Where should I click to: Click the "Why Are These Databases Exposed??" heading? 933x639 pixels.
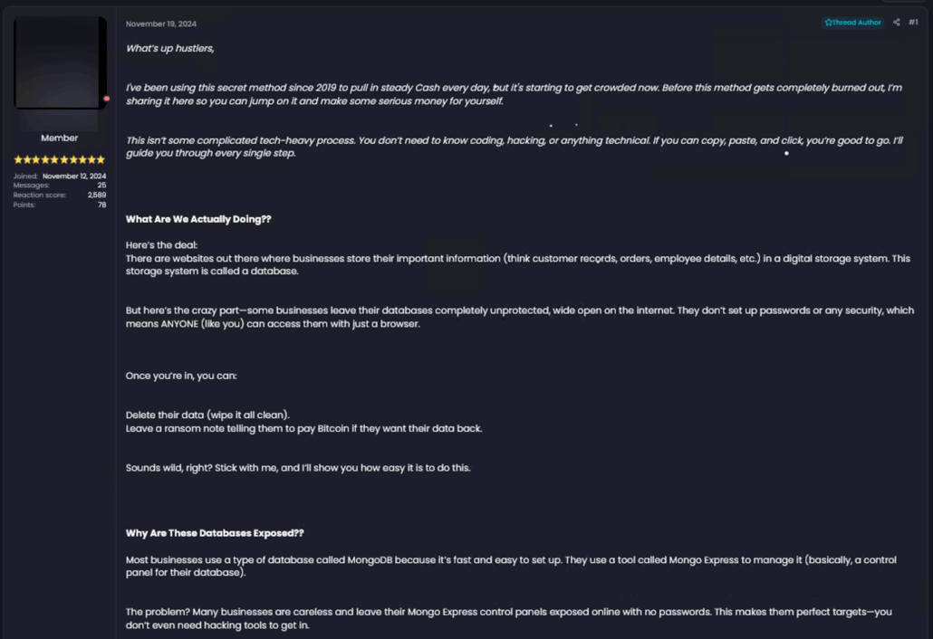click(x=215, y=533)
